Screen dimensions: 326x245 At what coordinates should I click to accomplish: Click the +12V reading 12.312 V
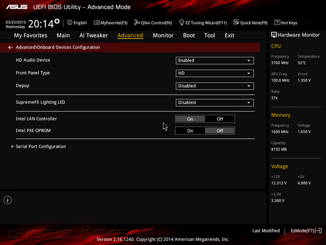point(279,183)
